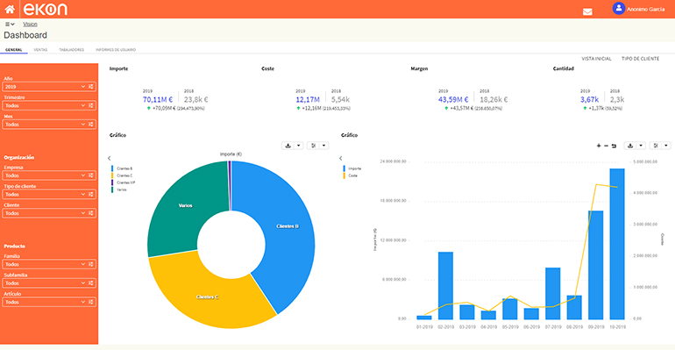Click the VISTA INICIAL button
This screenshot has width=675, height=350.
(596, 59)
